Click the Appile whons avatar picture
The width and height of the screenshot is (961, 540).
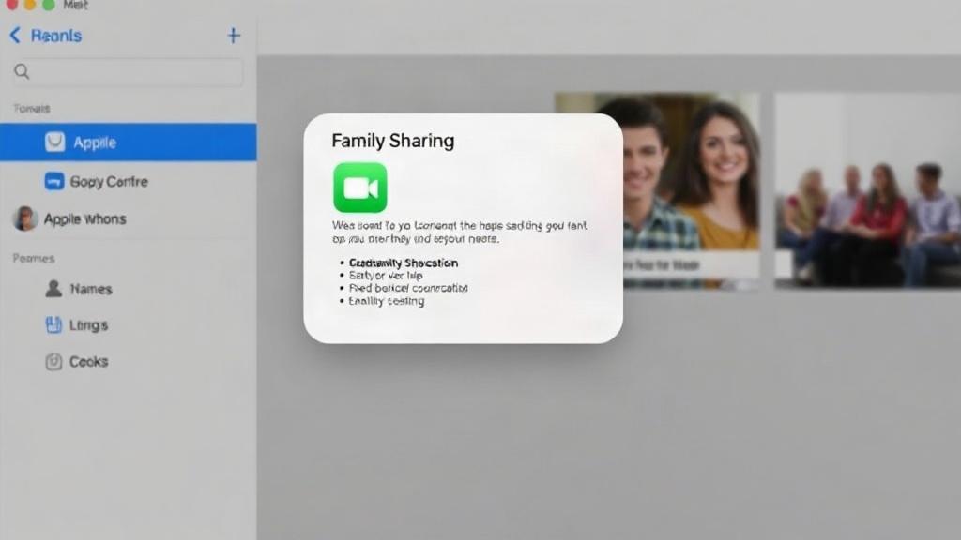pyautogui.click(x=25, y=218)
